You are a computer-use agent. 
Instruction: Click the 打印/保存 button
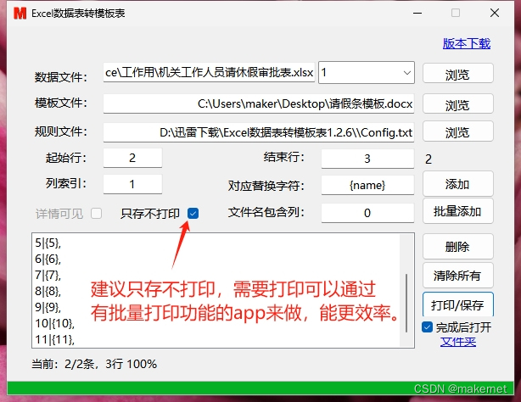[458, 304]
